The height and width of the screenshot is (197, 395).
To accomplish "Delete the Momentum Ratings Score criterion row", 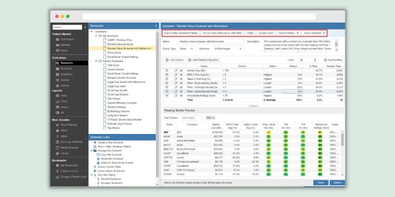I will [x=181, y=96].
